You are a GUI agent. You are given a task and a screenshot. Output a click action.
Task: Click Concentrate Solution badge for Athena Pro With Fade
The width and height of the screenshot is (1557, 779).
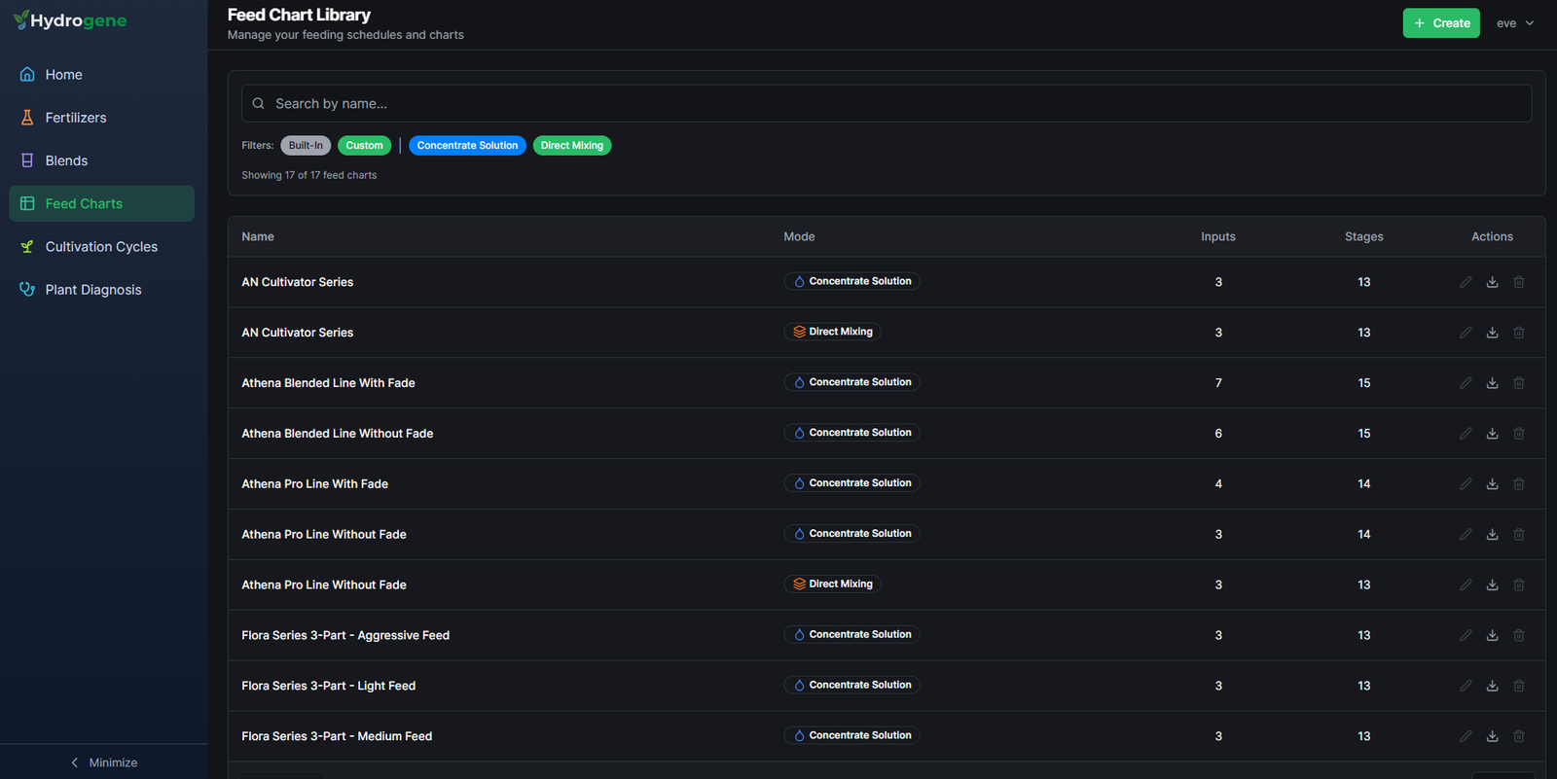pos(852,483)
